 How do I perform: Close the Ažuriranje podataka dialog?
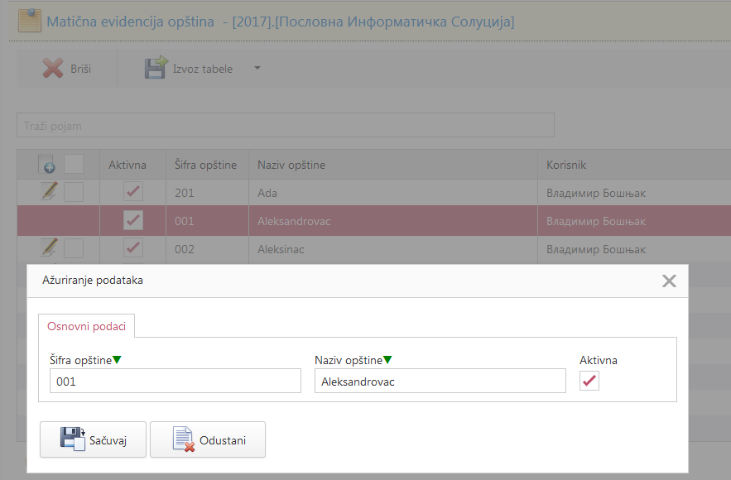(x=670, y=281)
